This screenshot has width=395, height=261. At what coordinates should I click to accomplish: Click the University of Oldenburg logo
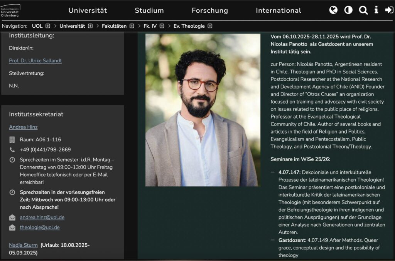[10, 10]
